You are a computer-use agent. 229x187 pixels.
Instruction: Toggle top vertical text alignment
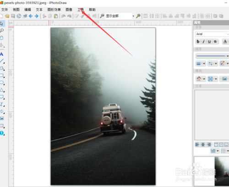(216, 144)
